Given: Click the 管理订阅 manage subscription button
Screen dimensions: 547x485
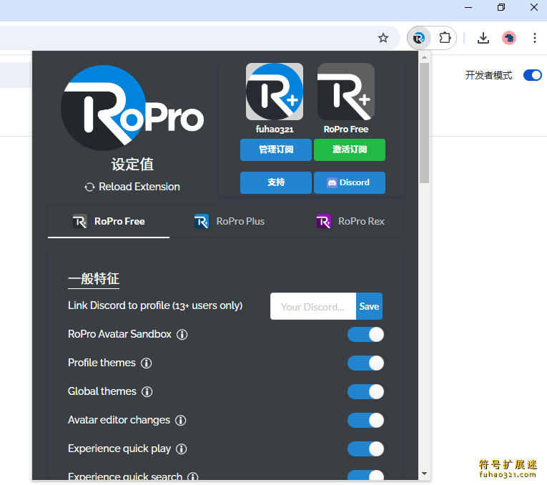Looking at the screenshot, I should point(275,150).
